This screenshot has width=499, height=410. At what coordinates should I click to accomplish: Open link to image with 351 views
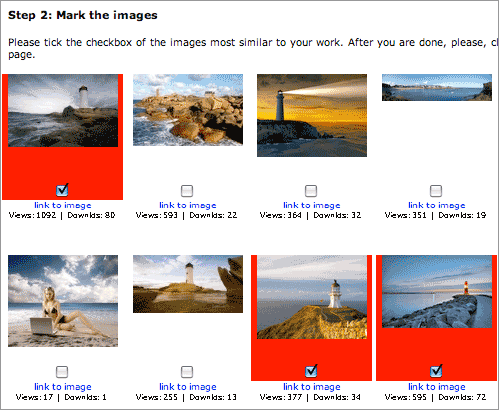(x=437, y=205)
